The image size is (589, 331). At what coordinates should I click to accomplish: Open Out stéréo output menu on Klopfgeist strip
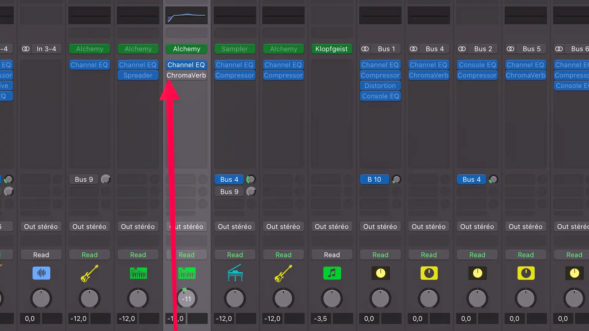pos(332,226)
